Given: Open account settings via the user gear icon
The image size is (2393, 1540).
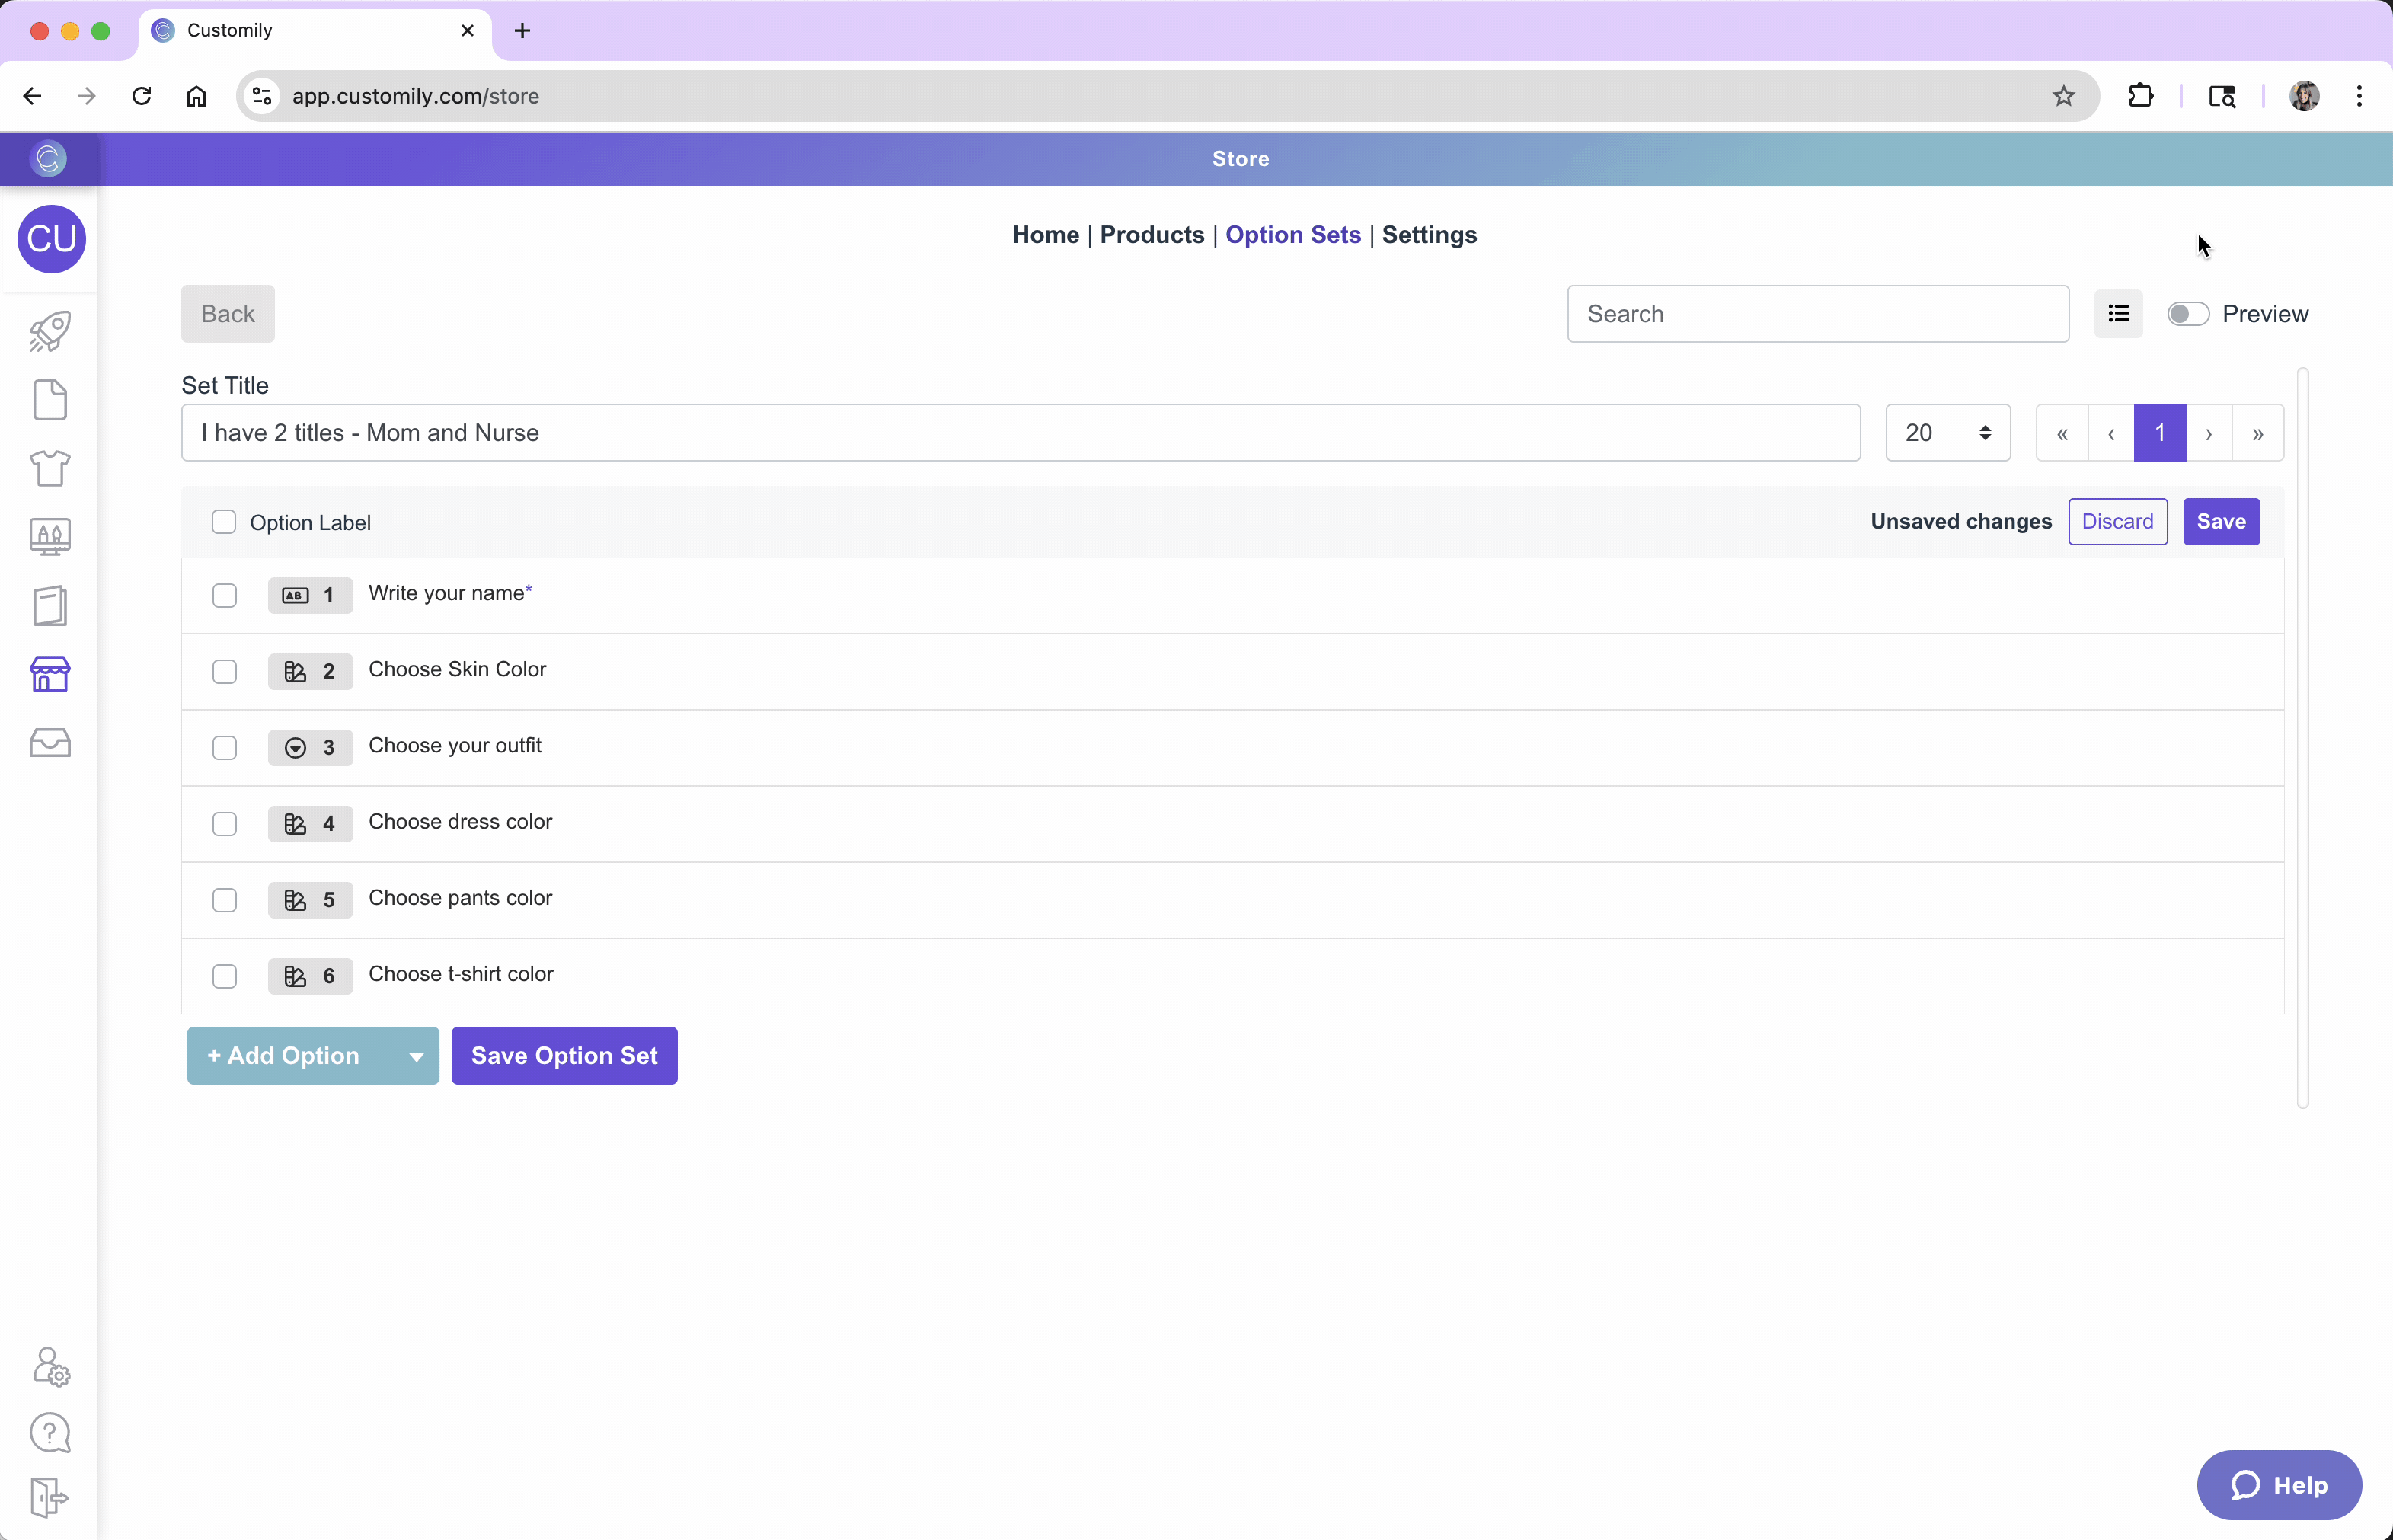Looking at the screenshot, I should click(x=50, y=1367).
